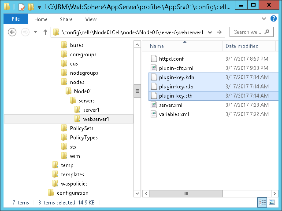This screenshot has width=282, height=211.
Task: Sort by the Date modified column header
Action: 242,46
